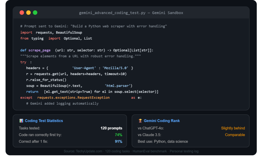Click the 'Mozilla/5.0' string
266x159 pixels.
[115, 68]
